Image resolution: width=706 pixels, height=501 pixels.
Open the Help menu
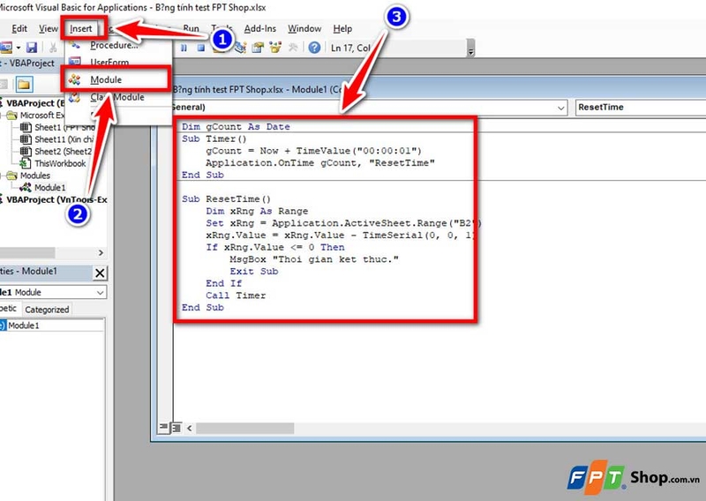[342, 28]
